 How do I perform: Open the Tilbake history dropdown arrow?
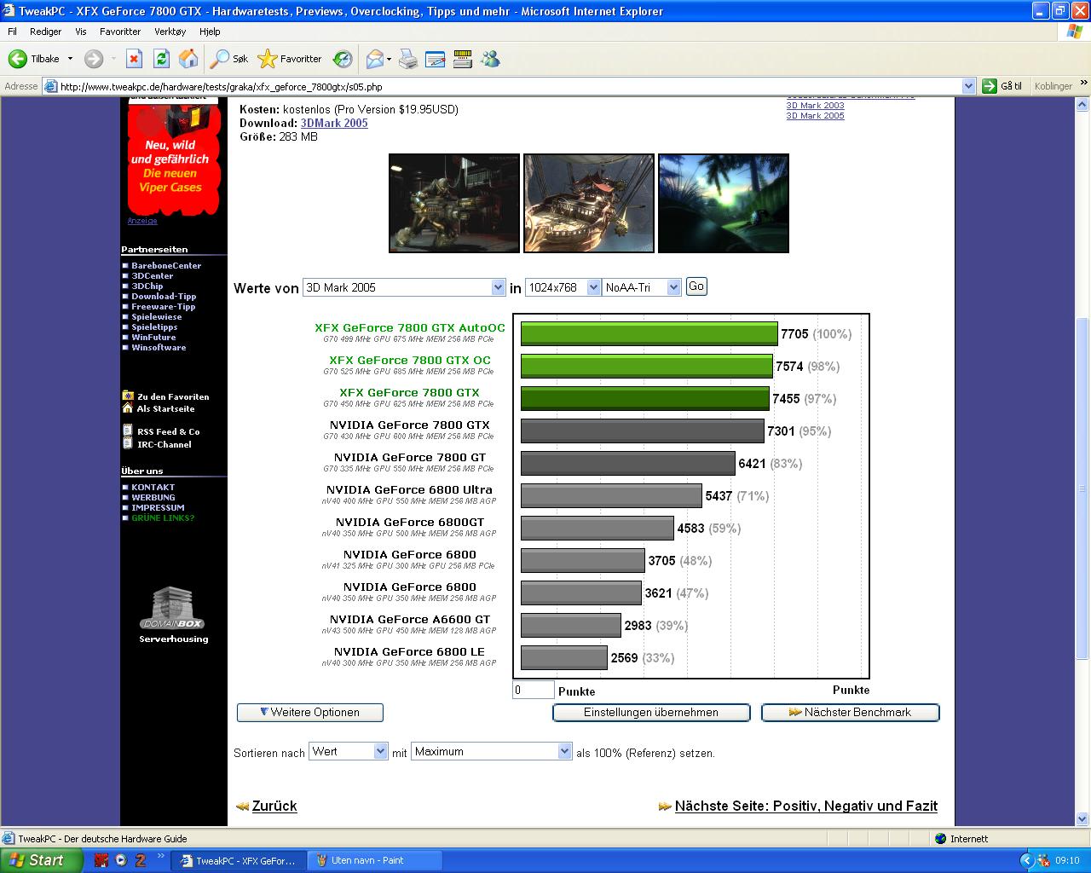70,59
